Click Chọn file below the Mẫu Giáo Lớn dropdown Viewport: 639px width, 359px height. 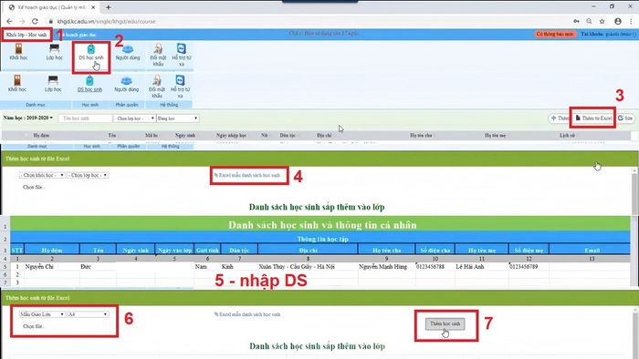pos(34,326)
